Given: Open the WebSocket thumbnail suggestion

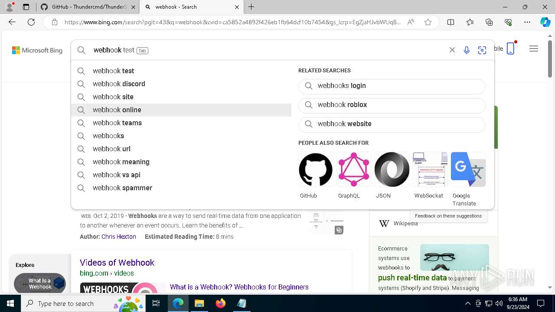Looking at the screenshot, I should 430,175.
